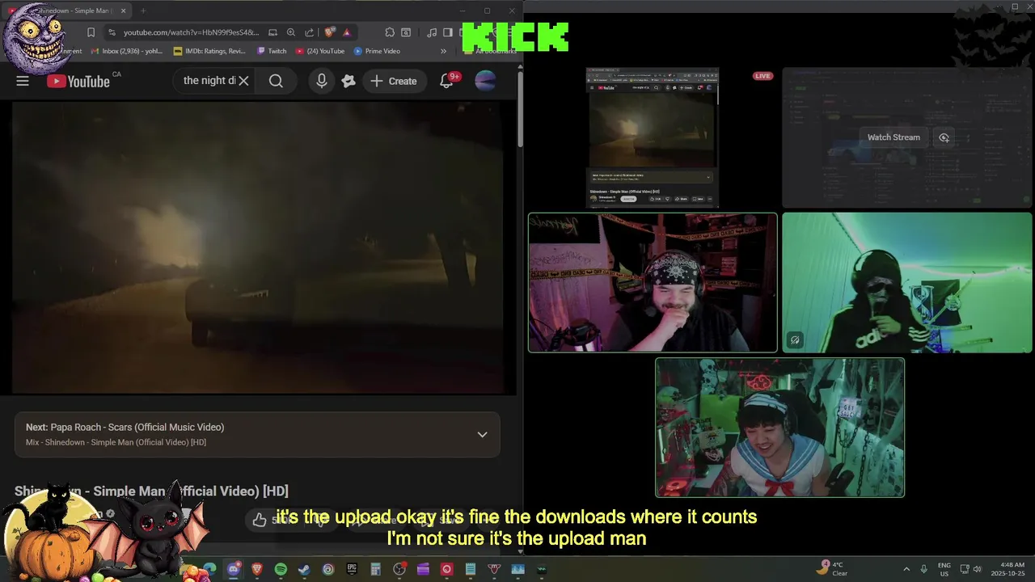Share this page from the address bar
The height and width of the screenshot is (582, 1035).
click(x=309, y=32)
